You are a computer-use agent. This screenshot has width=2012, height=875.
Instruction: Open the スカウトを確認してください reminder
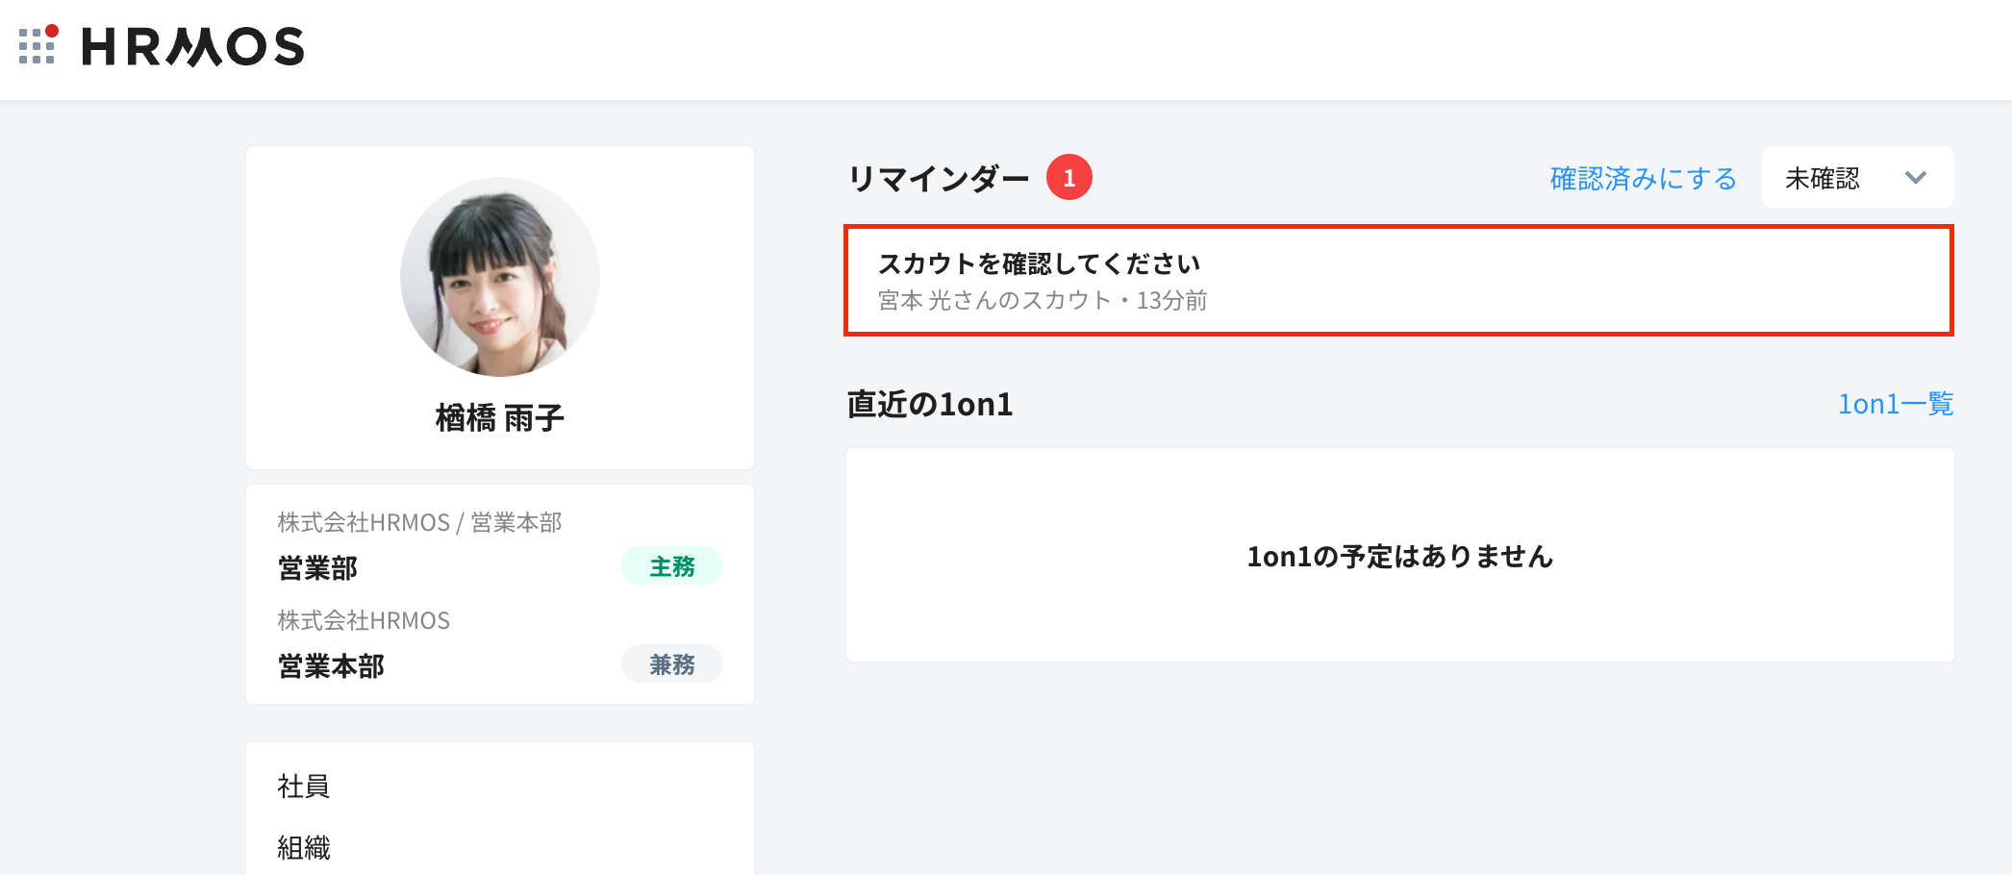(x=1397, y=281)
